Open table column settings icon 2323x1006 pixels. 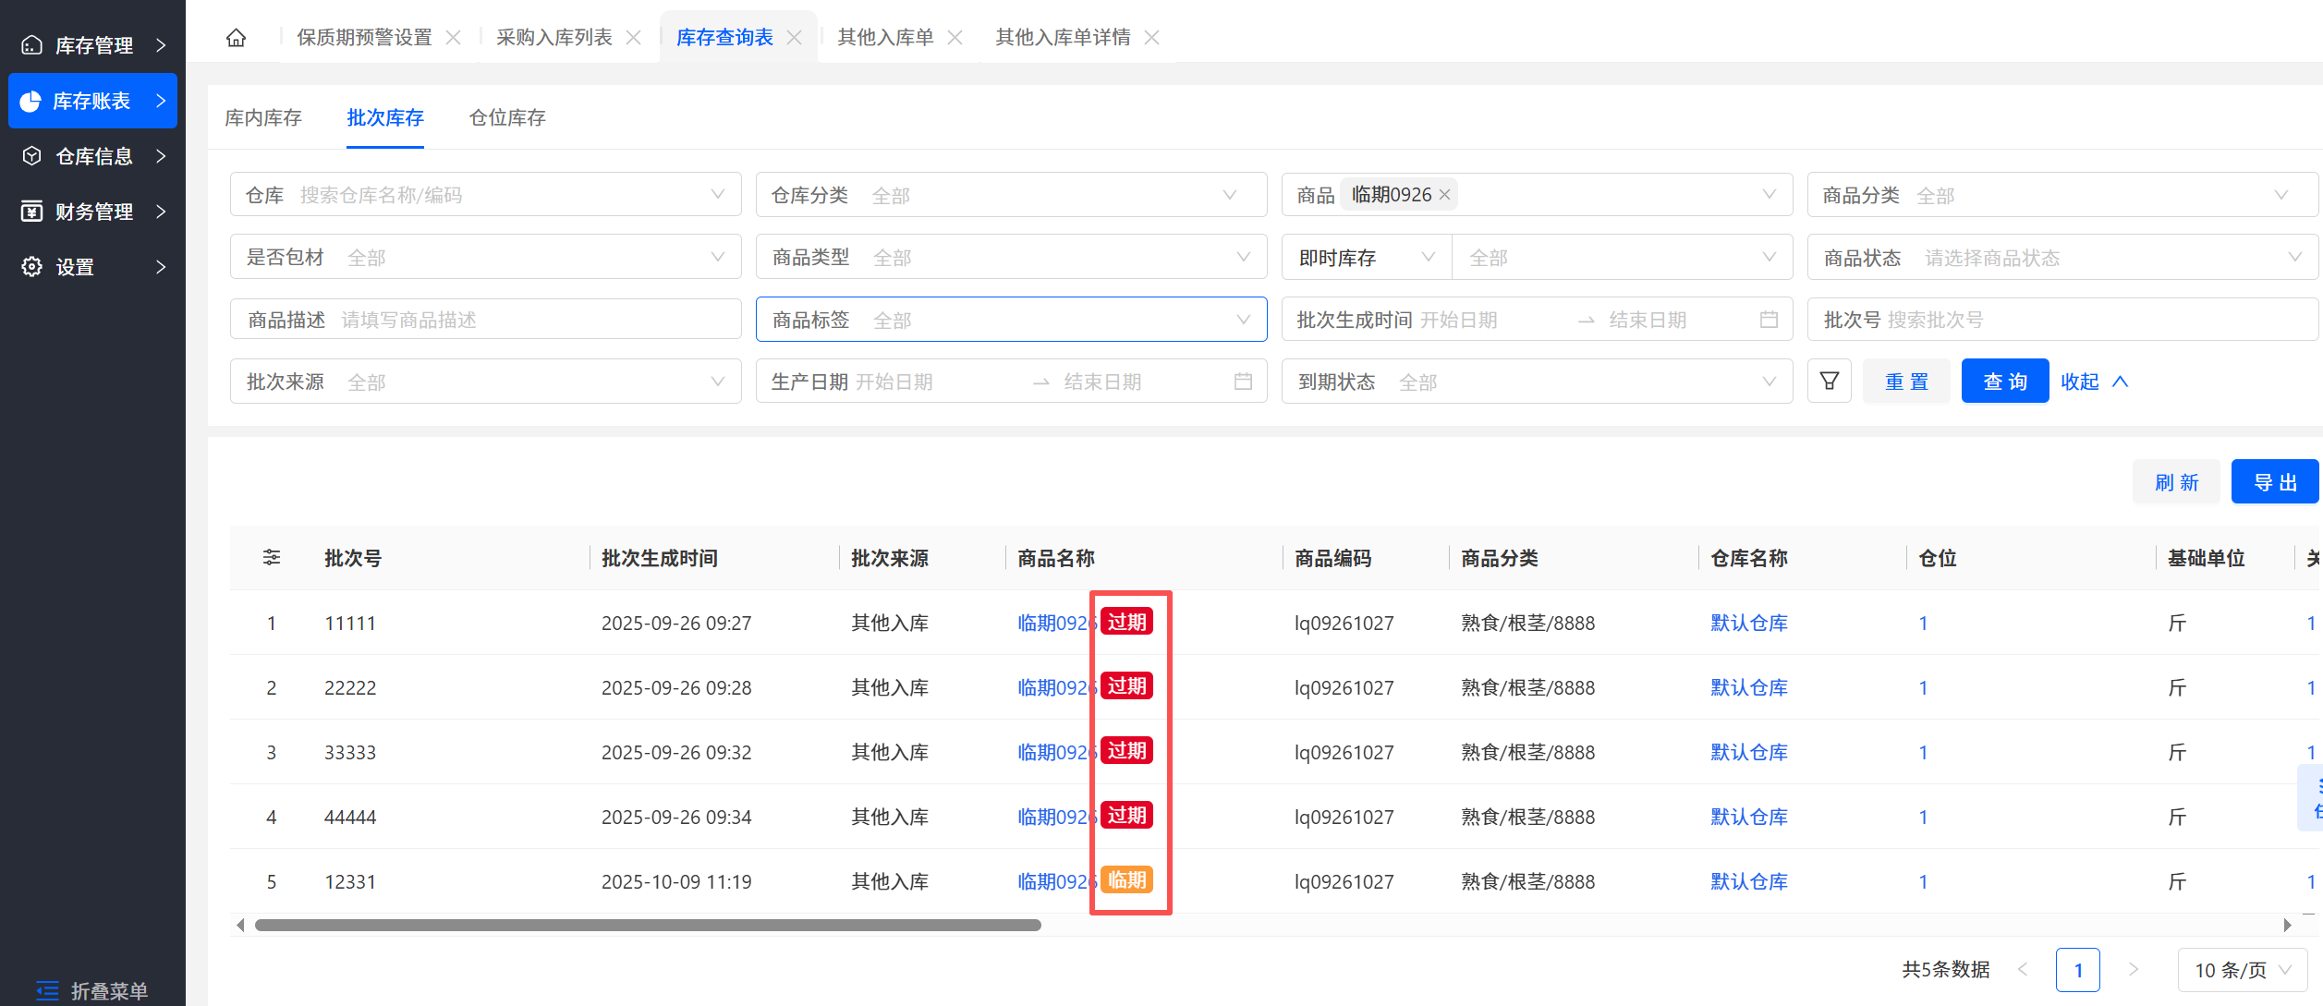tap(272, 557)
